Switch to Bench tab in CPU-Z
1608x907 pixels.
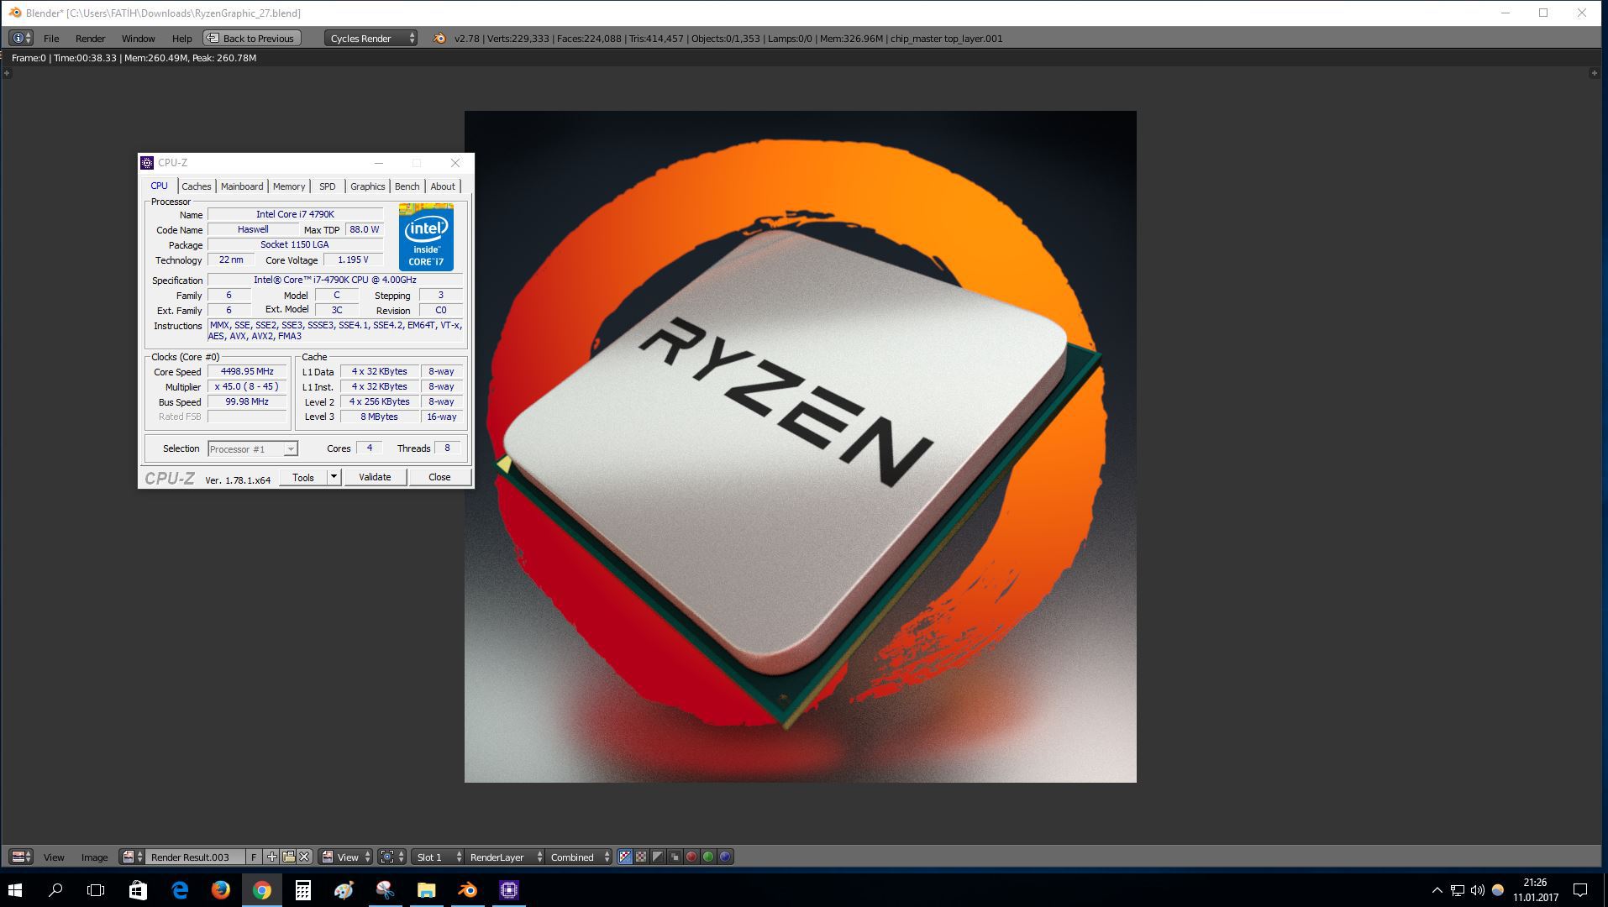(407, 186)
